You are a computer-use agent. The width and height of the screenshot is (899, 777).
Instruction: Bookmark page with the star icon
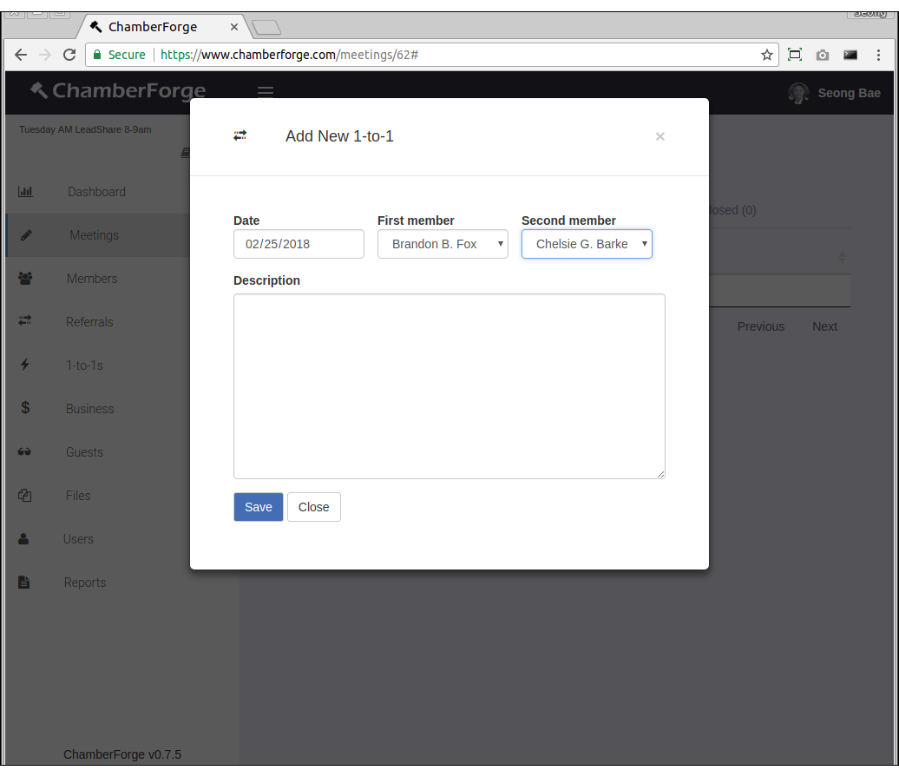[x=767, y=55]
